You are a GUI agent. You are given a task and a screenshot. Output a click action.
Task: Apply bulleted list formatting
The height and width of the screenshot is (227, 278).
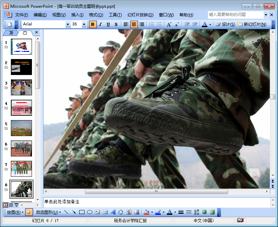click(x=159, y=24)
